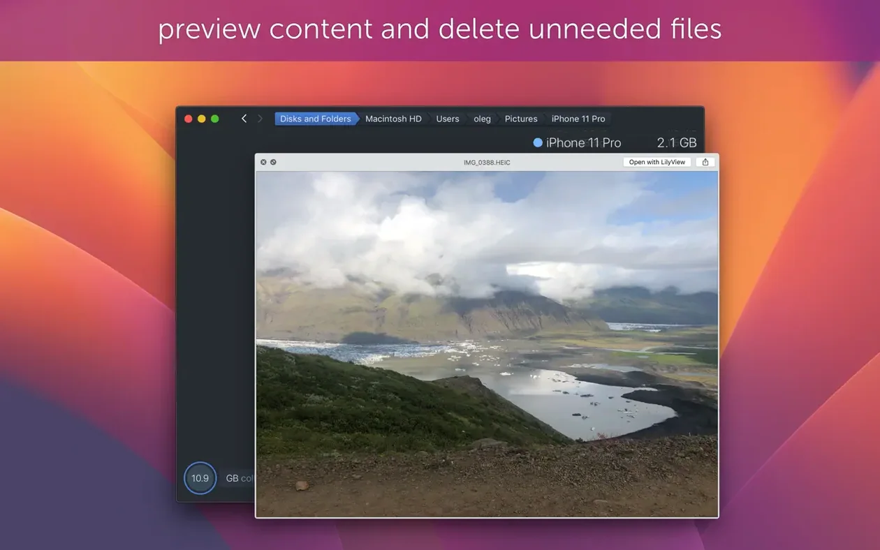Jump to Disks and Folders breadcrumb
The width and height of the screenshot is (880, 550).
pos(316,119)
